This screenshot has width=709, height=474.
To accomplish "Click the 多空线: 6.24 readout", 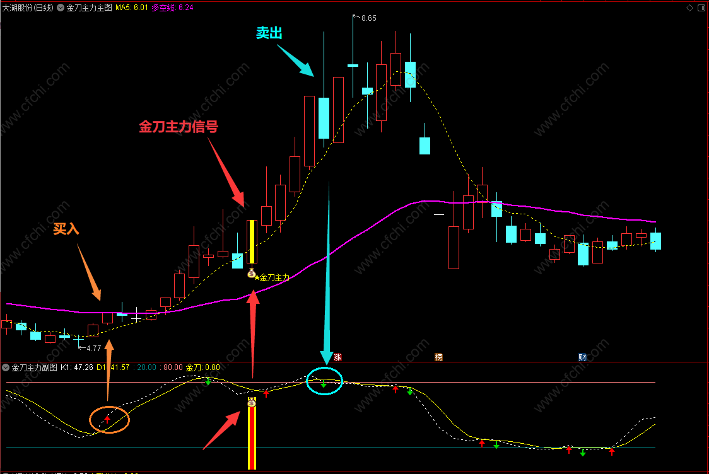I will [x=172, y=8].
